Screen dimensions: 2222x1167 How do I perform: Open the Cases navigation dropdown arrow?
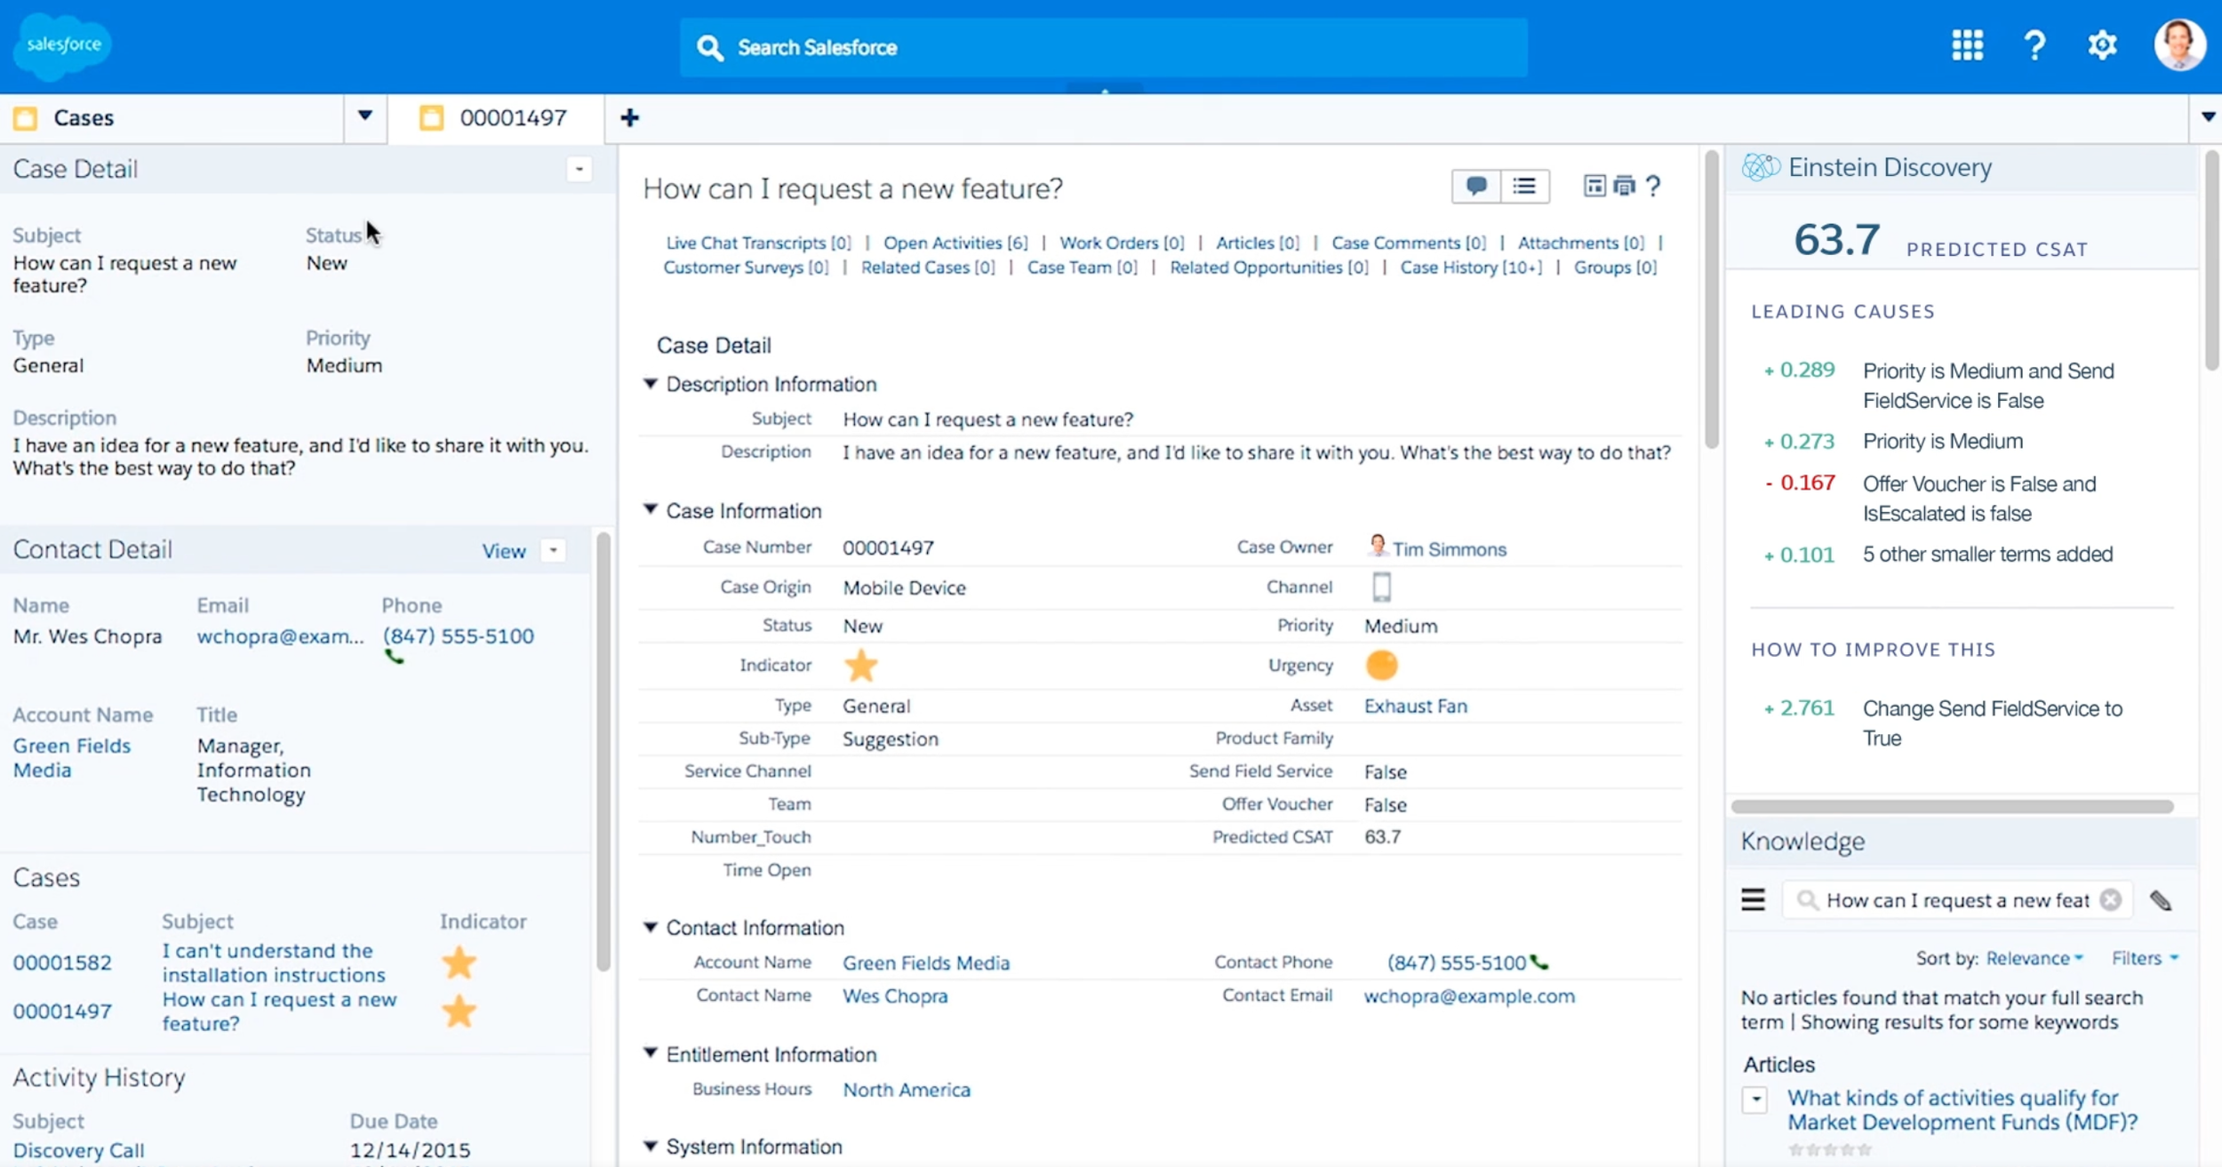(x=364, y=116)
